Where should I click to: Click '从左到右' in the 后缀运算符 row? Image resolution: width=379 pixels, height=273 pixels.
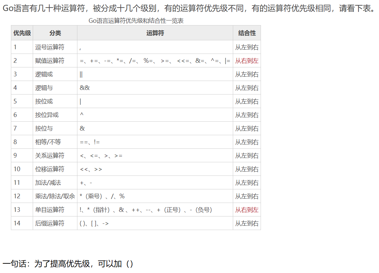(247, 223)
